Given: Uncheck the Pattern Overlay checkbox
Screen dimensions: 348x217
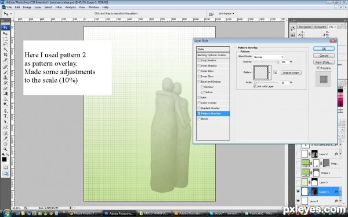Looking at the screenshot, I should click(x=199, y=113).
